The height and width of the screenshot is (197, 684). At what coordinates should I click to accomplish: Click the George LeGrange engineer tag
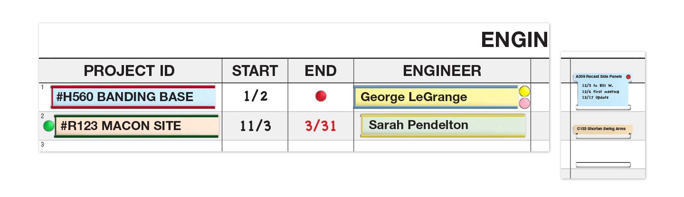point(436,97)
